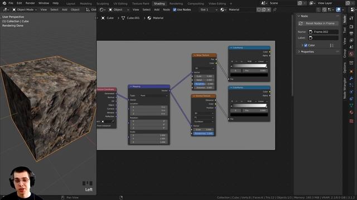Open the Output properties tab icon
Screen dimensions: 357x200
coord(351,33)
